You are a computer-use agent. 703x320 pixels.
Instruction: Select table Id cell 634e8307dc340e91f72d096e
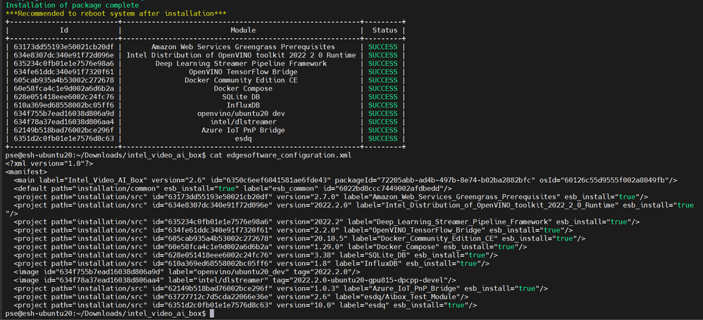(x=63, y=56)
